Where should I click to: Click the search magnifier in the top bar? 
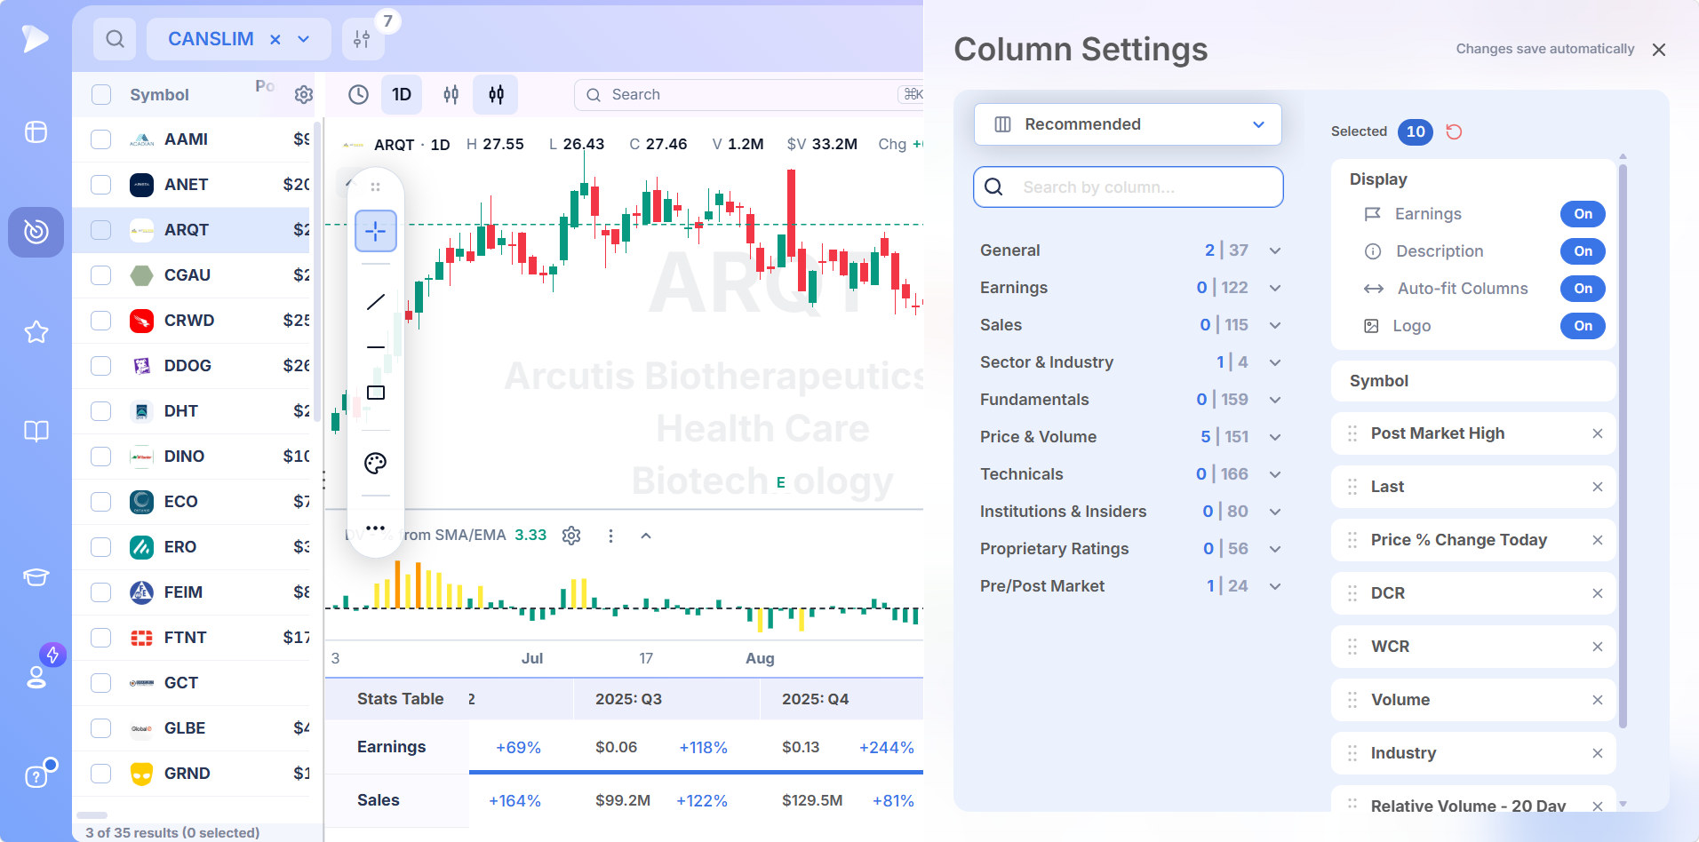[115, 39]
